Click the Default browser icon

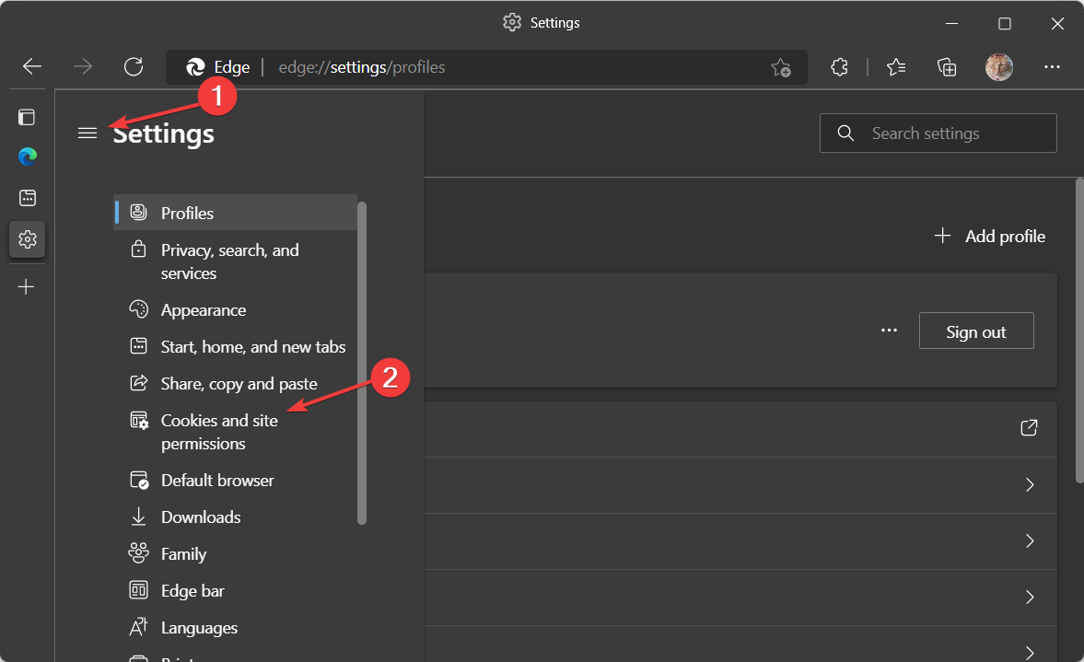(139, 480)
